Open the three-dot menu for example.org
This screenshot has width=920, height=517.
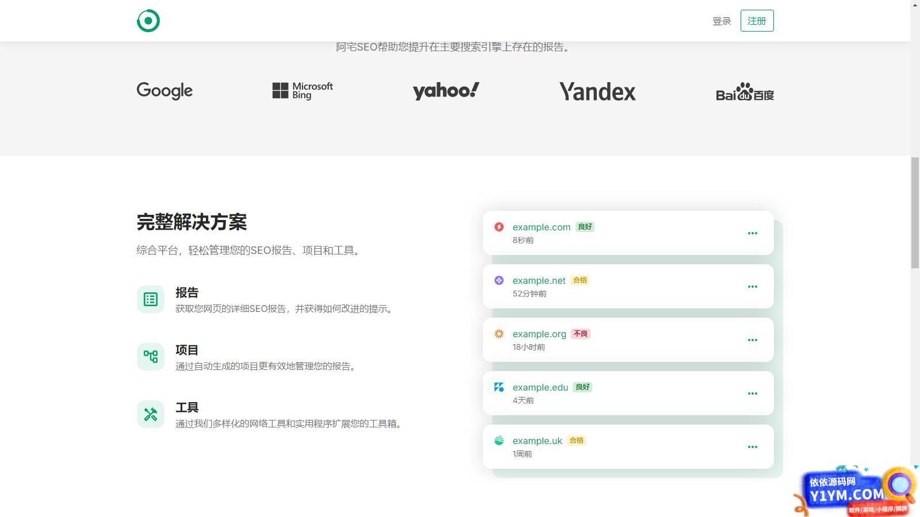click(x=752, y=340)
